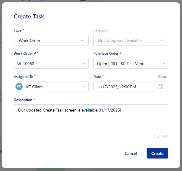The image size is (182, 171).
Task: Click the Category label
Action: coord(101,30)
